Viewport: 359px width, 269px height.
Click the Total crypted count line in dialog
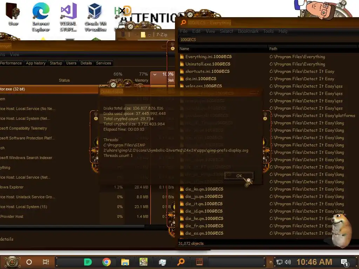[128, 119]
